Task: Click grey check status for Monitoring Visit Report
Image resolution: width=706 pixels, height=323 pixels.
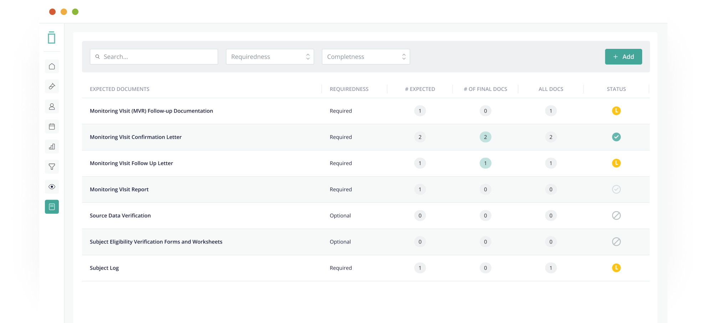Action: [616, 189]
